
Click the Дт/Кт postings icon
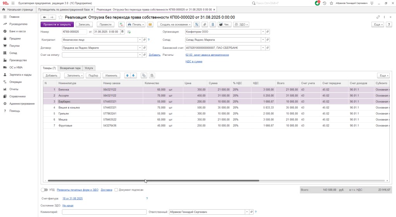coord(121,24)
